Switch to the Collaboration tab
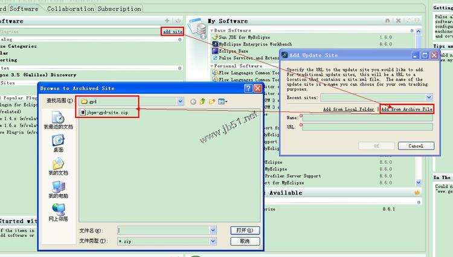Screen dimensions: 453x257 tap(71, 8)
